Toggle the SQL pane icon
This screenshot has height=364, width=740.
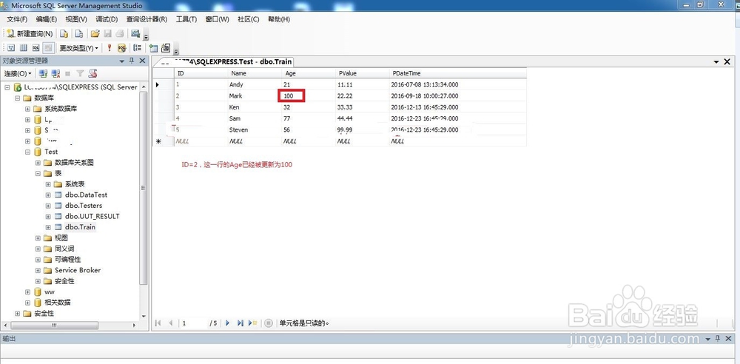[36, 47]
